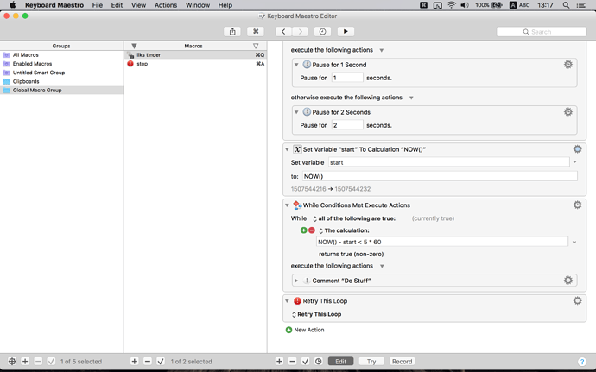Open gear menu for Set Variable start action
The image size is (596, 372).
pyautogui.click(x=577, y=149)
